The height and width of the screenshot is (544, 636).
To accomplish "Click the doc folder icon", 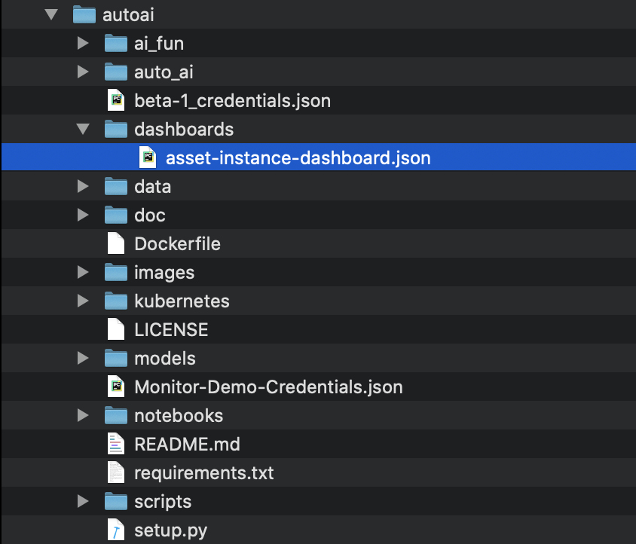I will [x=116, y=215].
